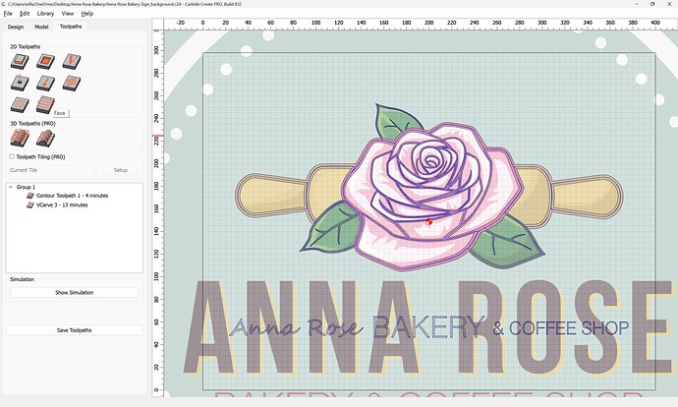Open the File menu

coord(8,14)
